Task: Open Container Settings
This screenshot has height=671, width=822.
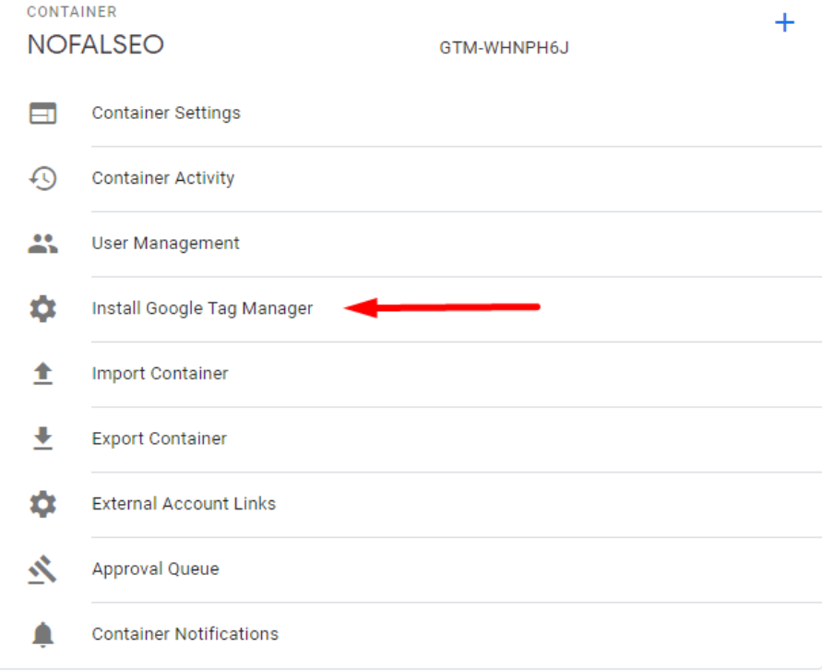Action: 166,113
